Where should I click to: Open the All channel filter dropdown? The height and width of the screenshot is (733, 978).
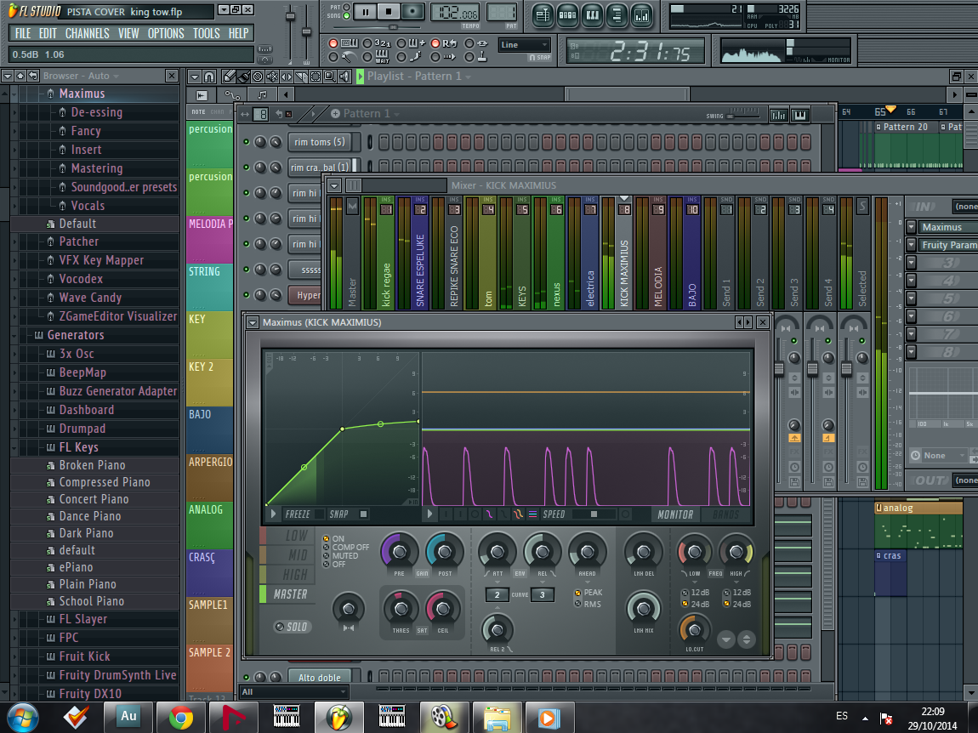point(293,692)
